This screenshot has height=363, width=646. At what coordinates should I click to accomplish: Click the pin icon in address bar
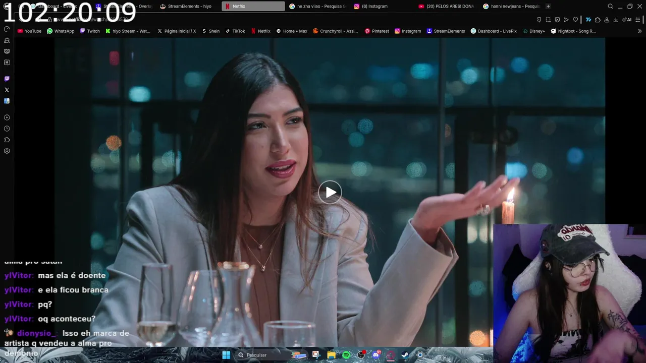(x=539, y=20)
